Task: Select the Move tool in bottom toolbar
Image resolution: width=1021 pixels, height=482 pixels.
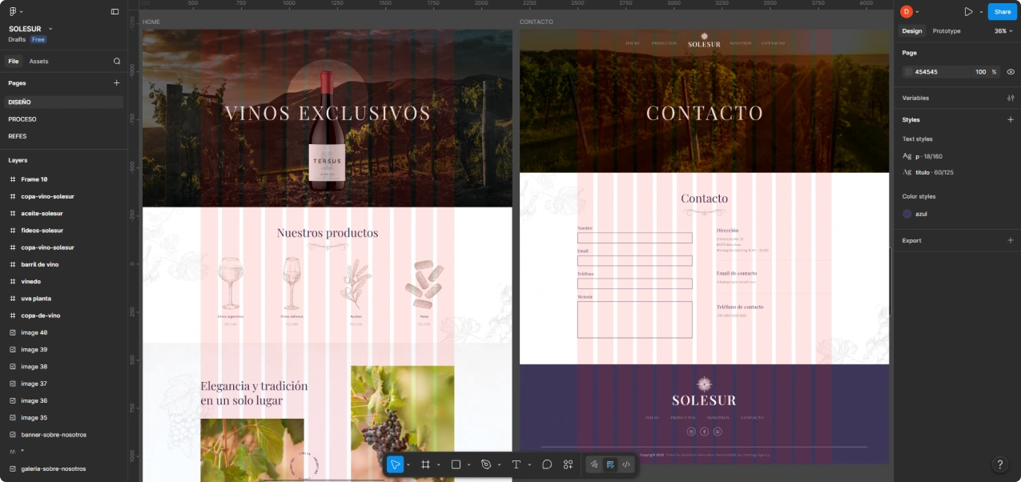Action: (x=396, y=464)
